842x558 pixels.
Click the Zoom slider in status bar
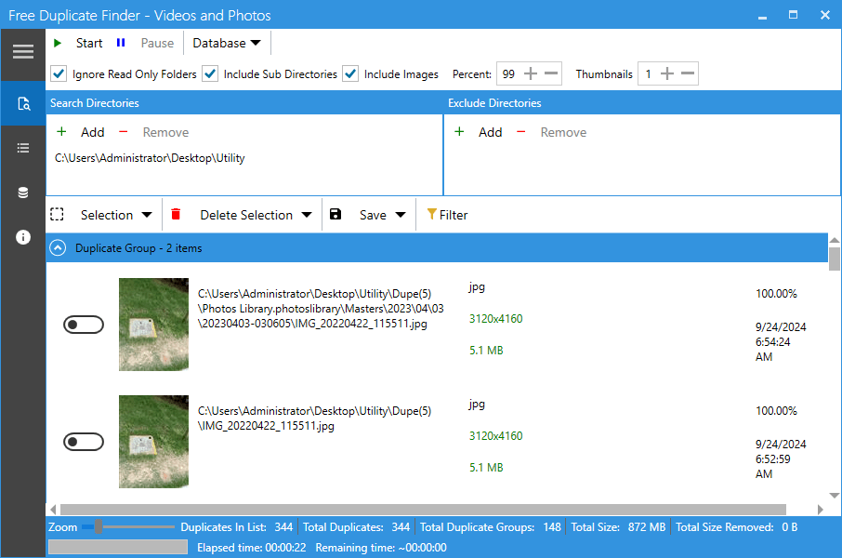coord(98,527)
